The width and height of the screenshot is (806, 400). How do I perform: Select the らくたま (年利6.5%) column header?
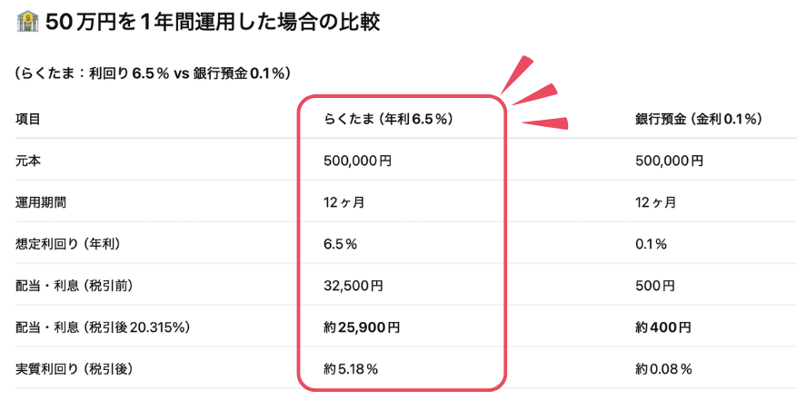pos(388,119)
